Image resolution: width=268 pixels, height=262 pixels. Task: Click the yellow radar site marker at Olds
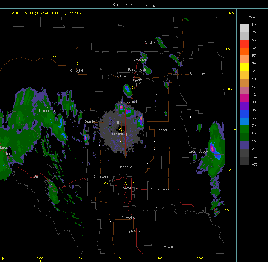[x=121, y=130]
